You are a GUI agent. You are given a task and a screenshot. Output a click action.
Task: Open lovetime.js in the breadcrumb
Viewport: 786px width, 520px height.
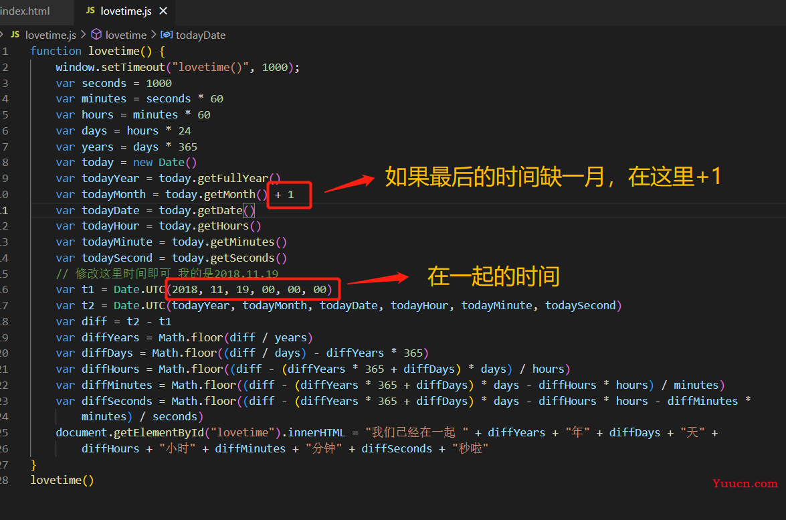(51, 35)
